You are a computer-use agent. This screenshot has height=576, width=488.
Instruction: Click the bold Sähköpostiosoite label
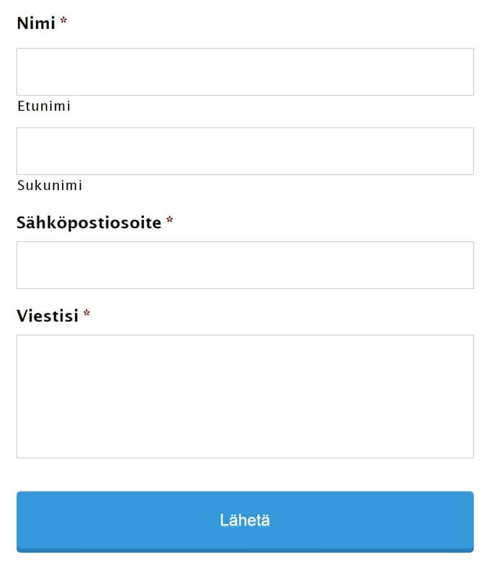coord(89,222)
